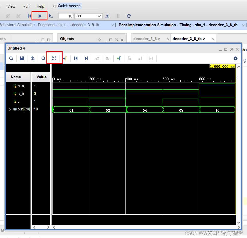Click the Objects panel help question mark
Image resolution: width=247 pixels, height=238 pixels.
pos(99,40)
